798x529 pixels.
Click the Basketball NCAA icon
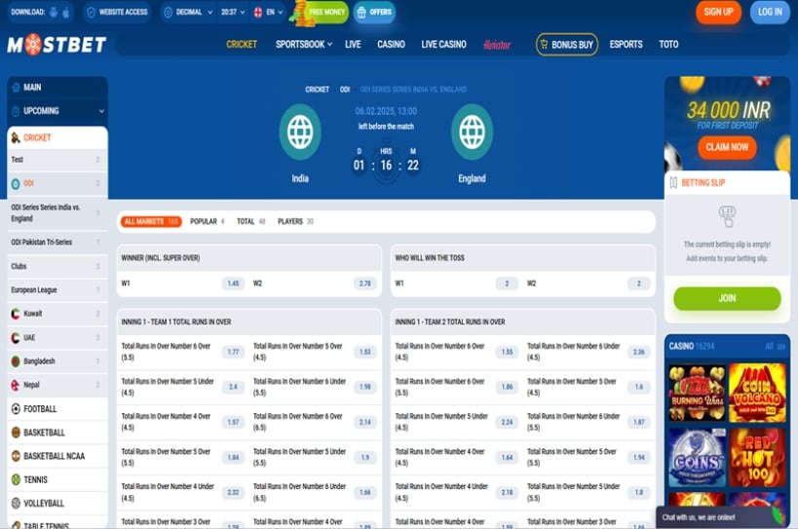pyautogui.click(x=16, y=456)
